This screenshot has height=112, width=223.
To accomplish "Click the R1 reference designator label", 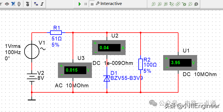I will coord(57,28).
